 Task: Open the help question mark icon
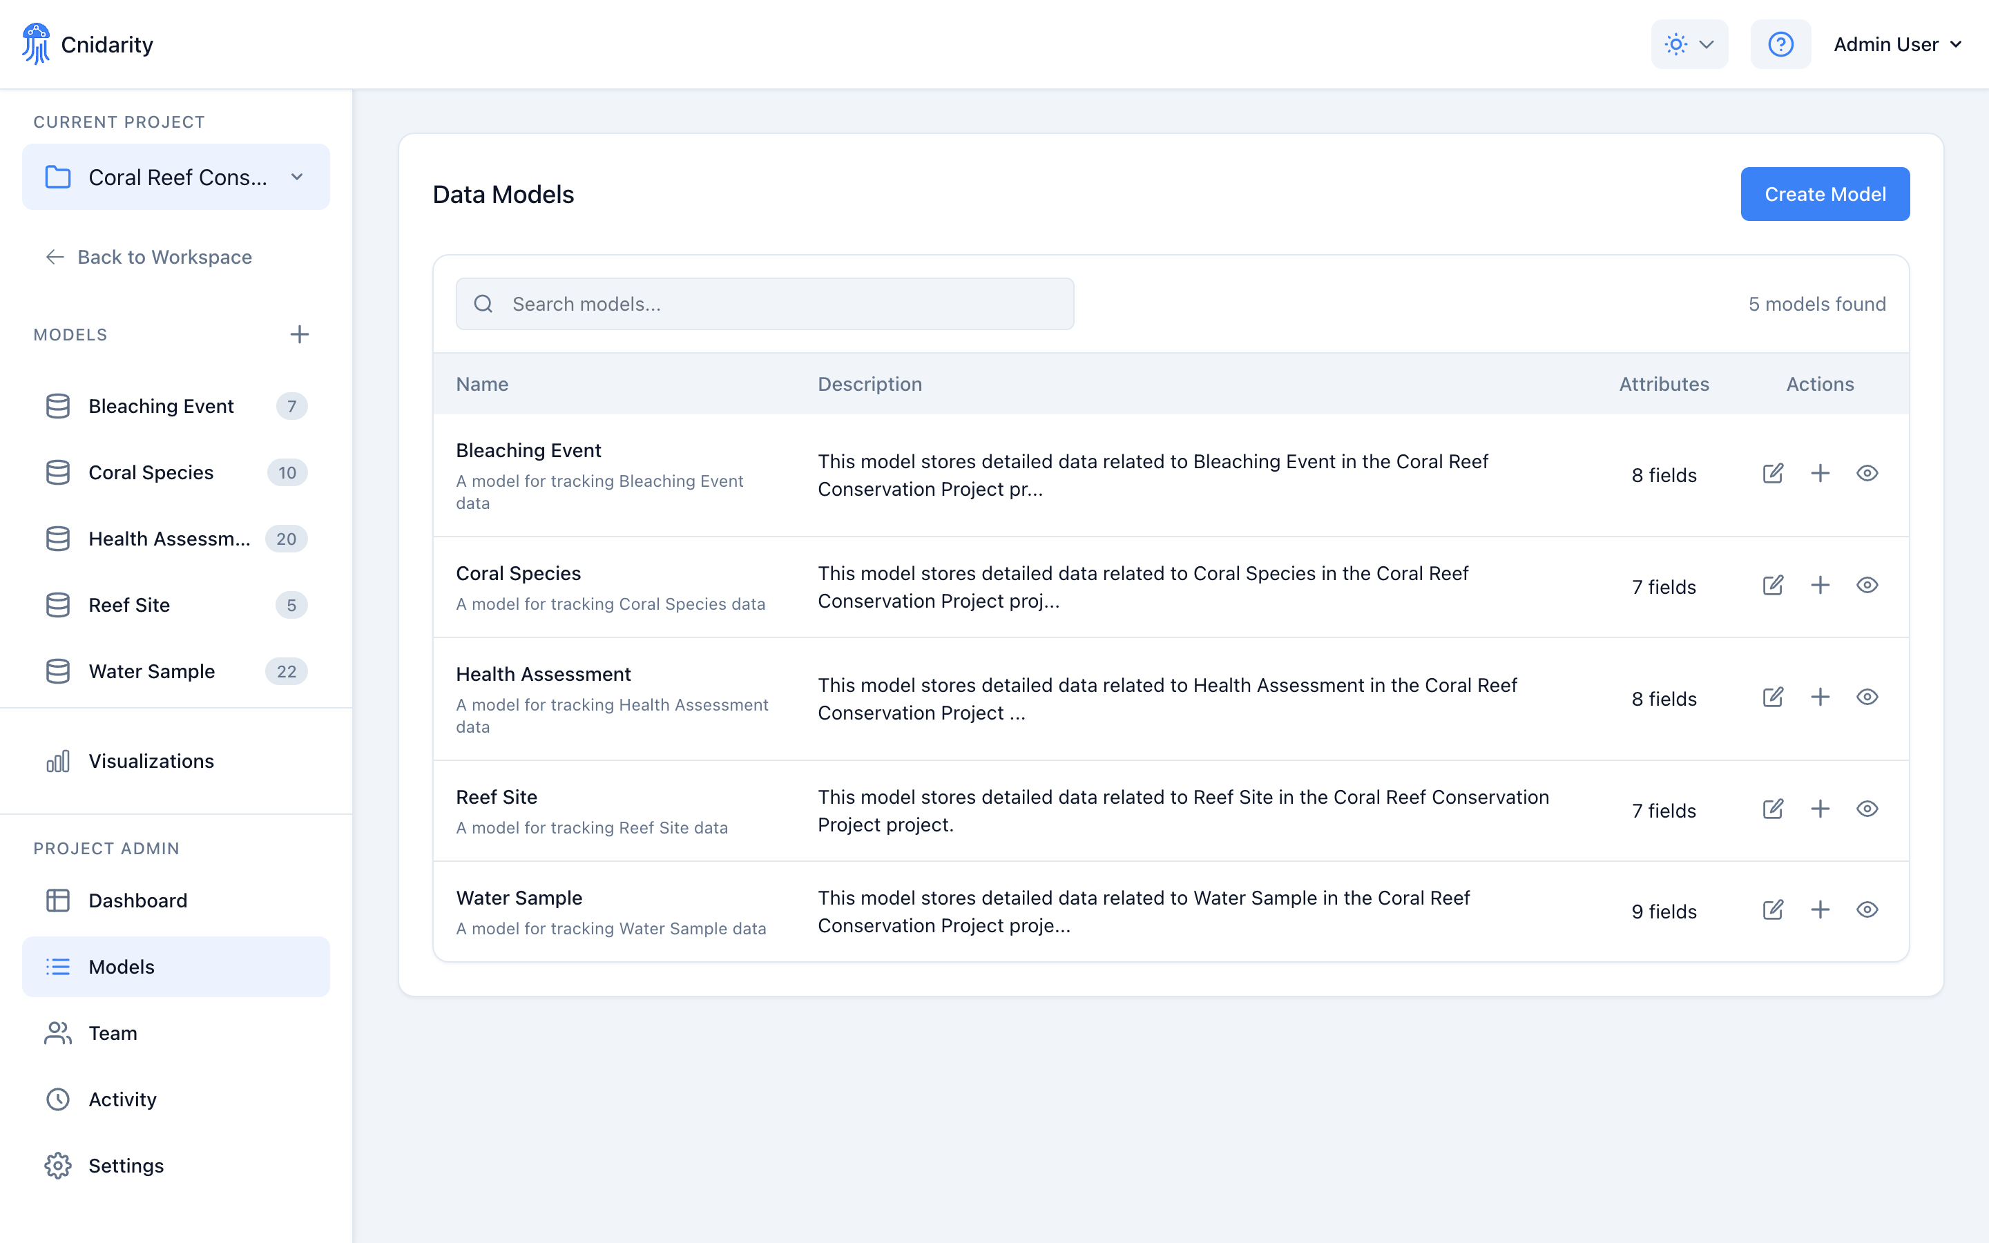(x=1780, y=44)
